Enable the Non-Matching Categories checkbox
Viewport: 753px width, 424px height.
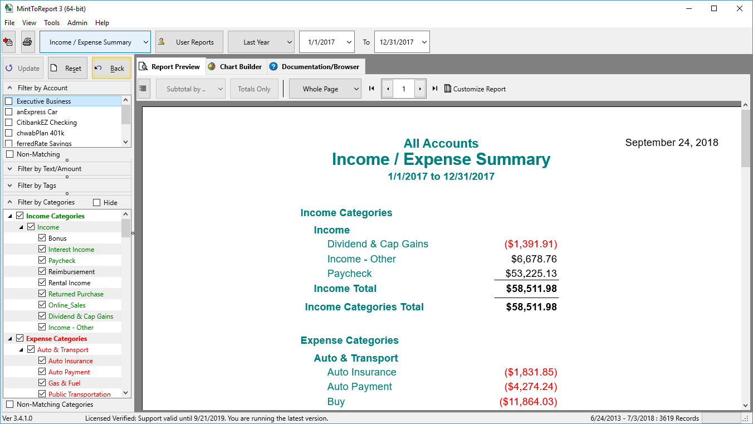[x=10, y=404]
